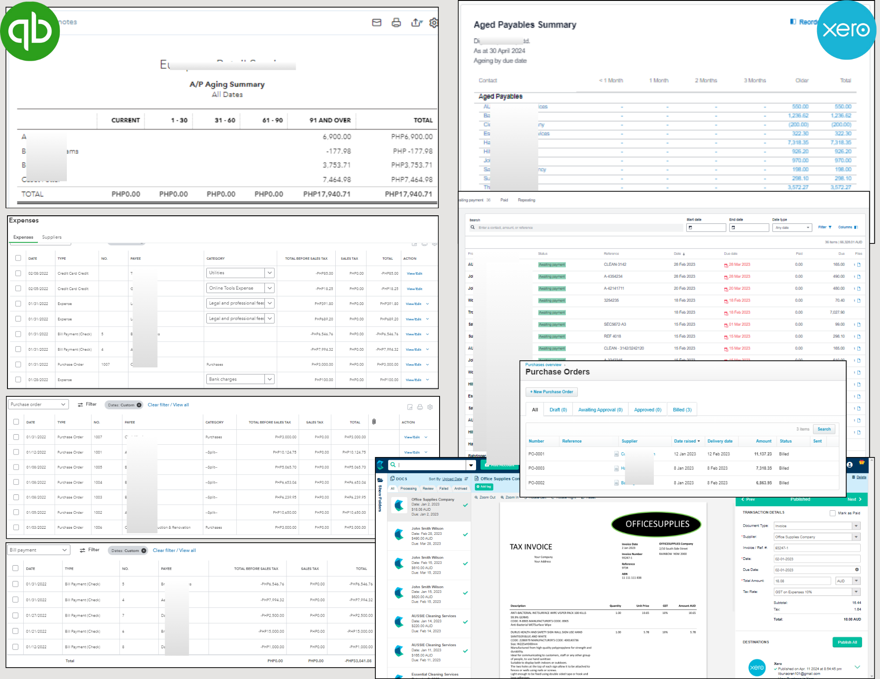Click the Publish All button
The image size is (880, 679).
click(847, 642)
